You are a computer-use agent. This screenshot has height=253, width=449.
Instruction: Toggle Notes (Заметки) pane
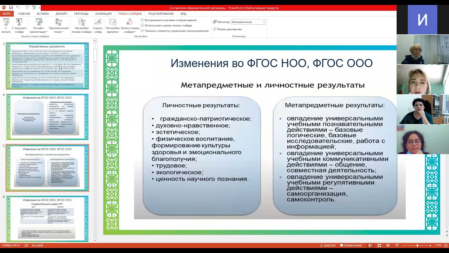click(328, 245)
